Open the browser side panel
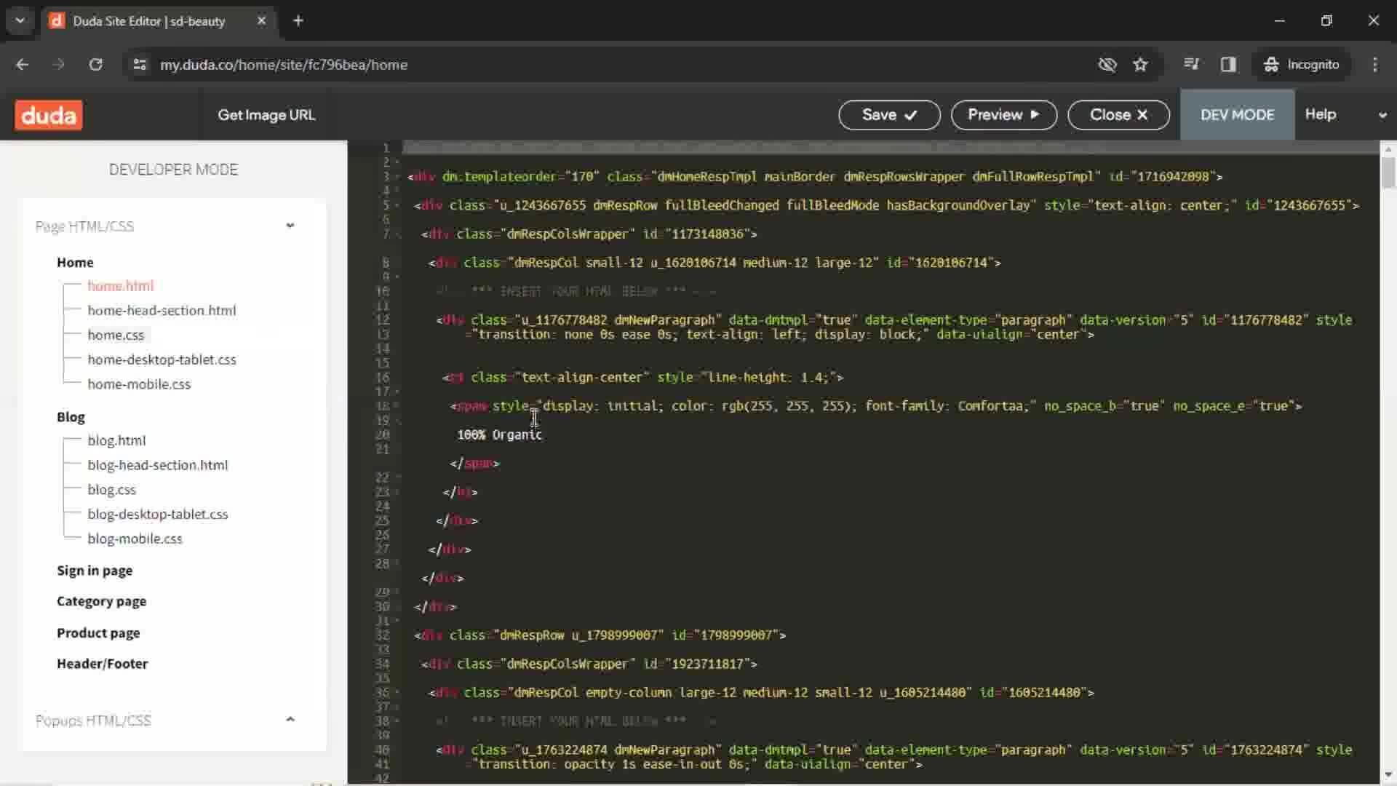 (x=1228, y=65)
